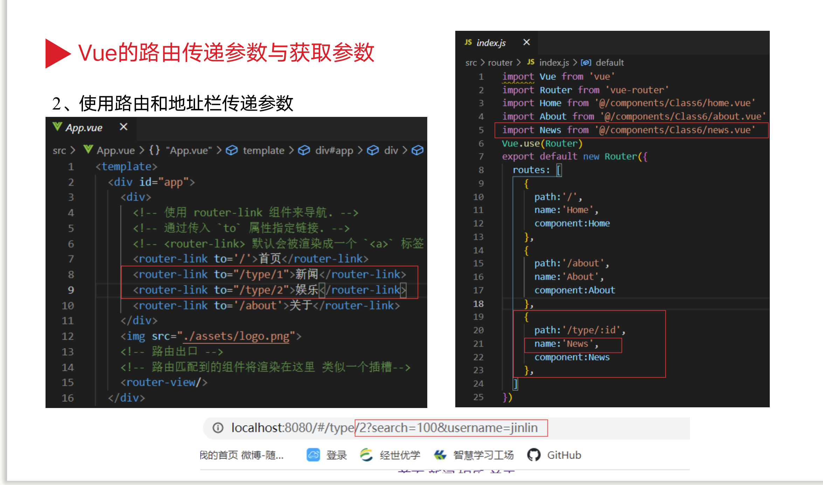
Task: Click the 经世优学 bookmark logo icon
Action: coord(366,455)
